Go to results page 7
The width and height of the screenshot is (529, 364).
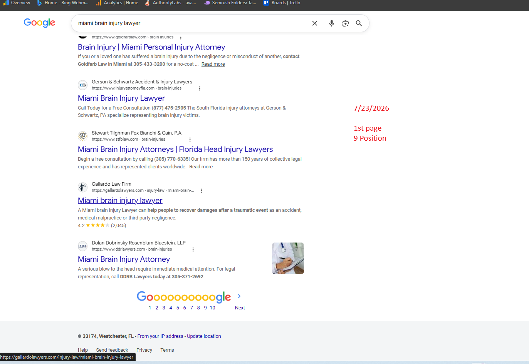[191, 308]
